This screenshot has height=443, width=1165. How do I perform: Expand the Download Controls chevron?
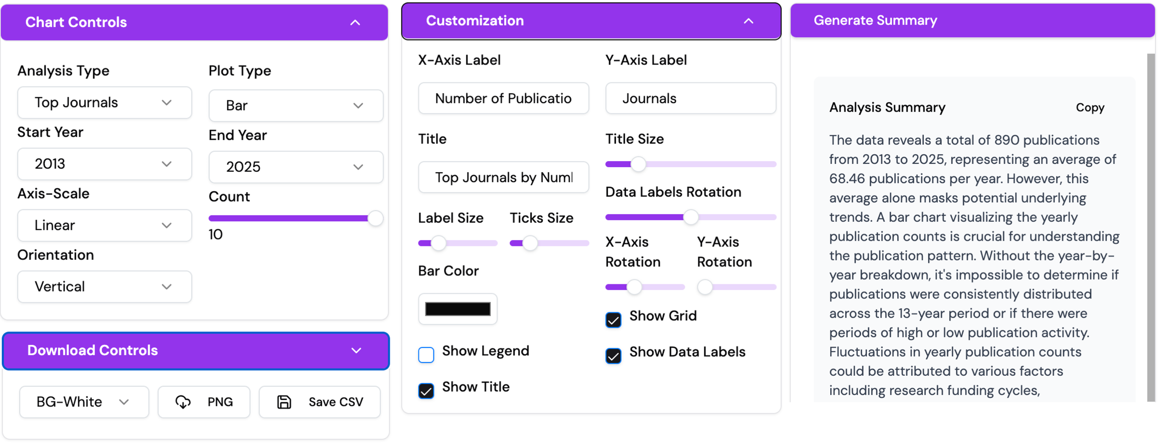click(356, 350)
